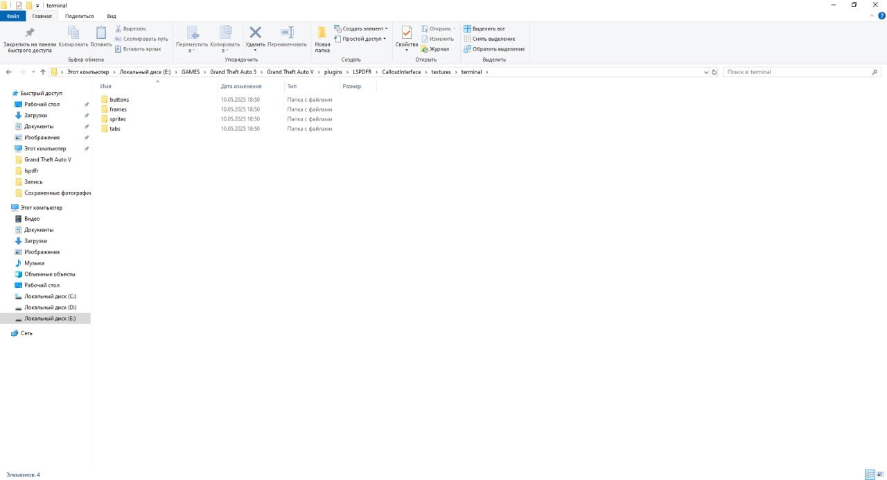Click the properties icon in the title bar
This screenshot has width=887, height=480.
[19, 6]
